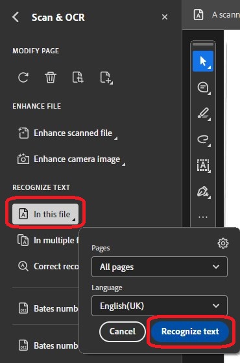Click the Enhance camera image icon

(x=23, y=159)
